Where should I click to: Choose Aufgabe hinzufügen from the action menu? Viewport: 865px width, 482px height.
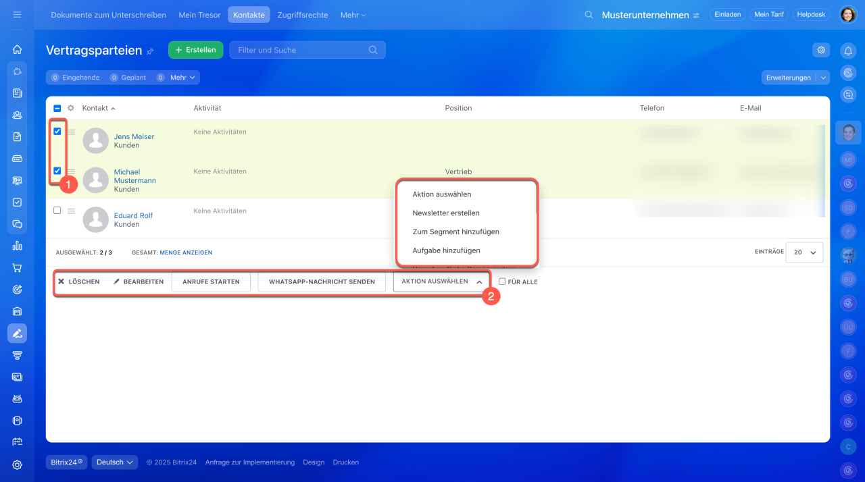(x=447, y=250)
